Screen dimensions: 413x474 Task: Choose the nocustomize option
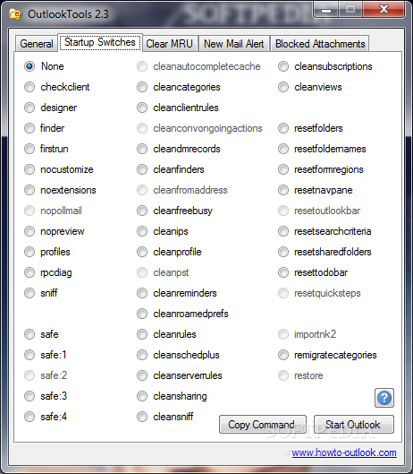pos(29,169)
